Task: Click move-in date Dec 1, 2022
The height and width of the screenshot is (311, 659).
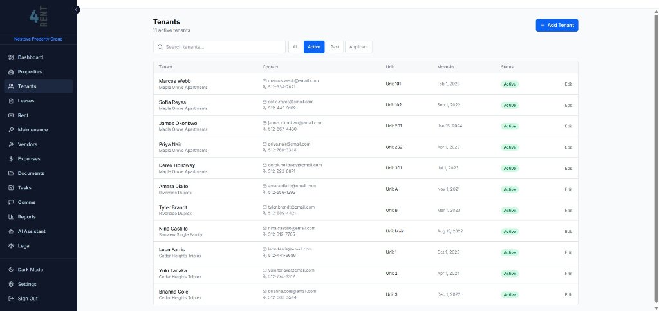Action: tap(449, 295)
